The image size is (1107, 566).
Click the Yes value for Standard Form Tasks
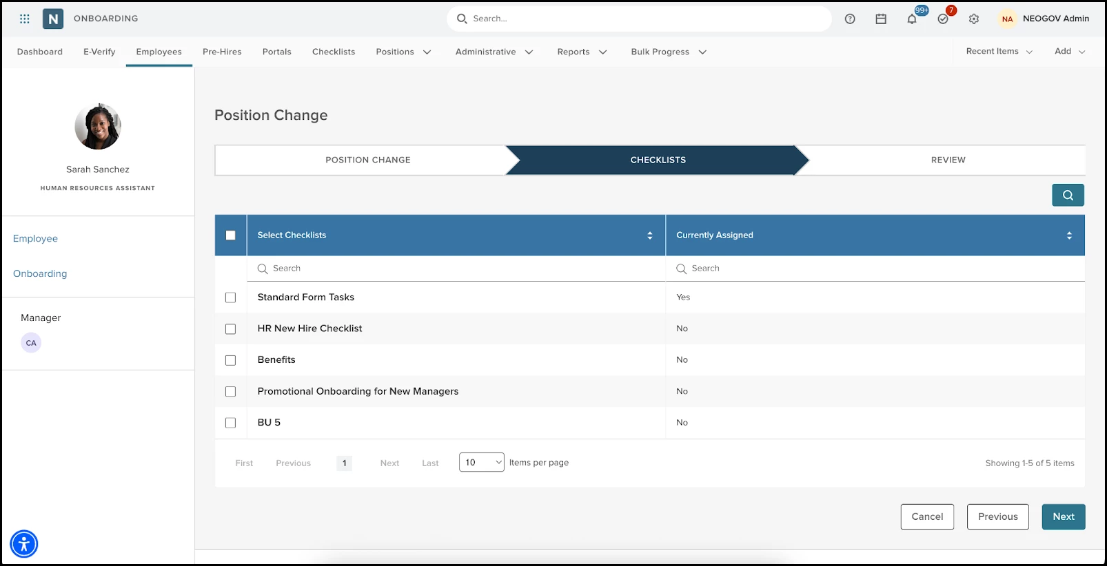click(683, 297)
